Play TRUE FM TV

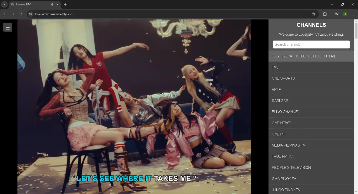tap(311, 156)
